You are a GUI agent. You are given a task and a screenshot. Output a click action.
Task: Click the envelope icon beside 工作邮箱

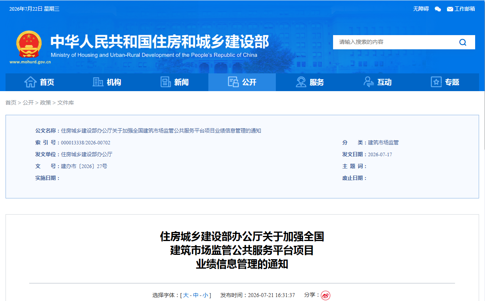point(450,9)
